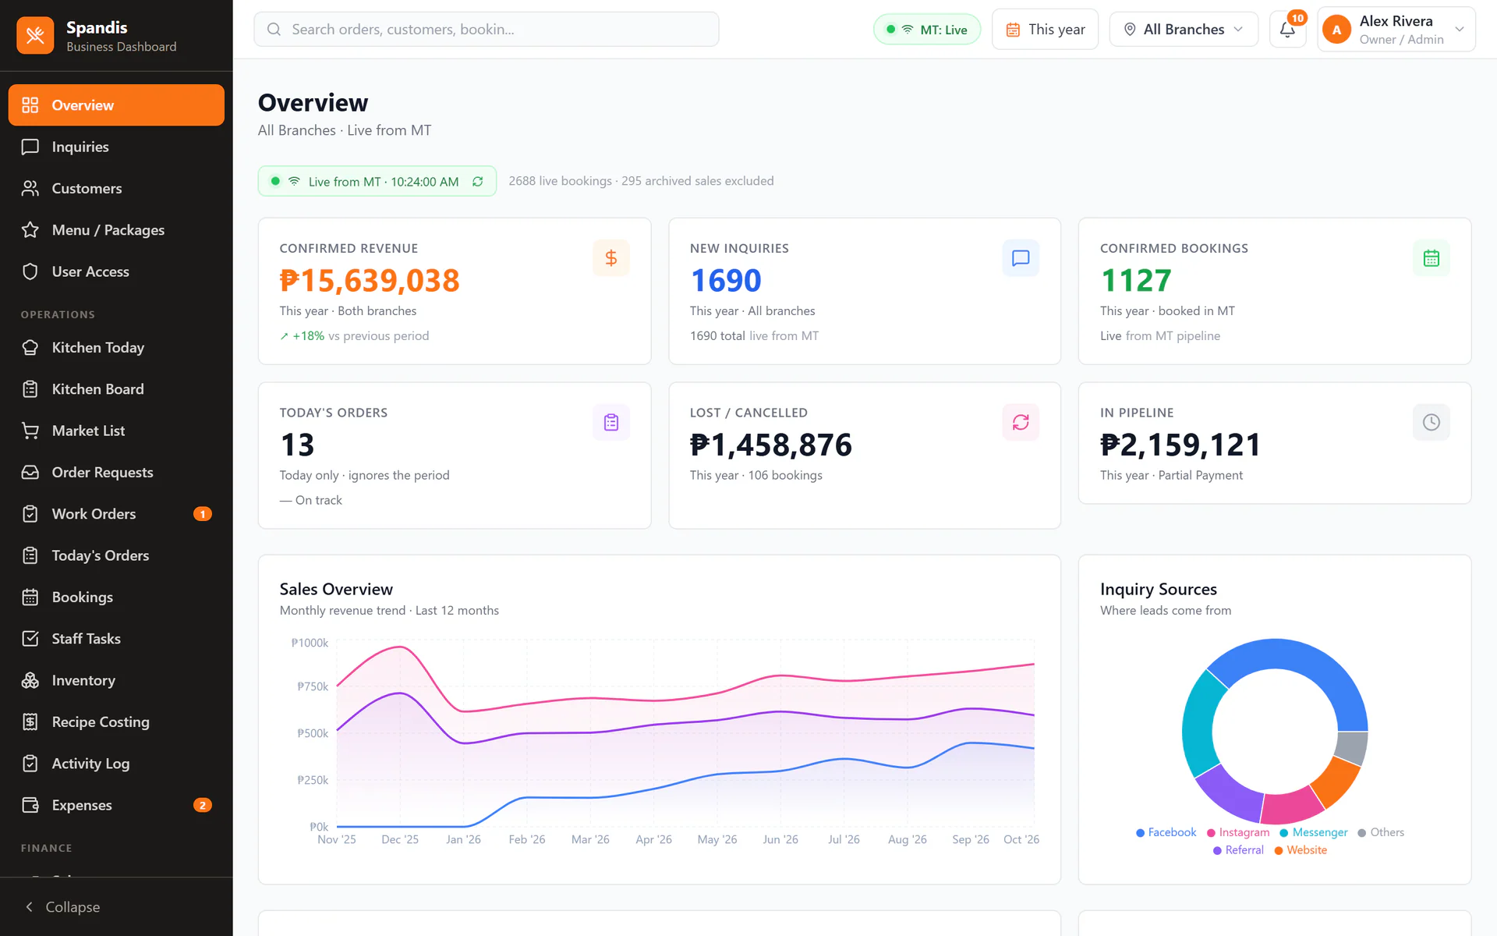1497x936 pixels.
Task: Toggle Instagram legend in Inquiry Sources
Action: click(1238, 832)
